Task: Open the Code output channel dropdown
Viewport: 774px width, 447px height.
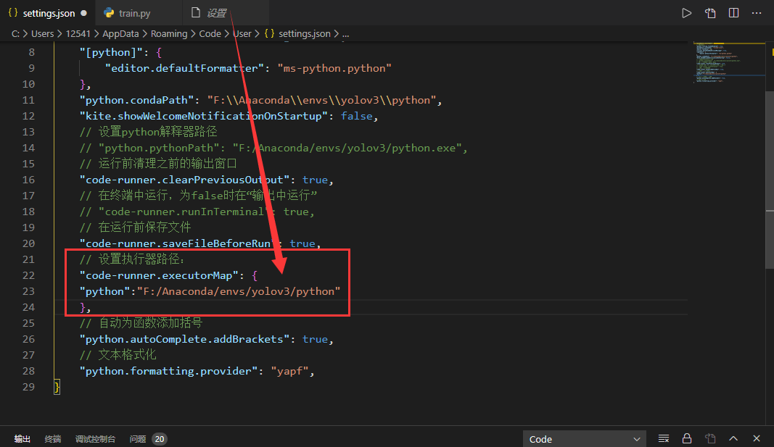Action: coord(585,438)
